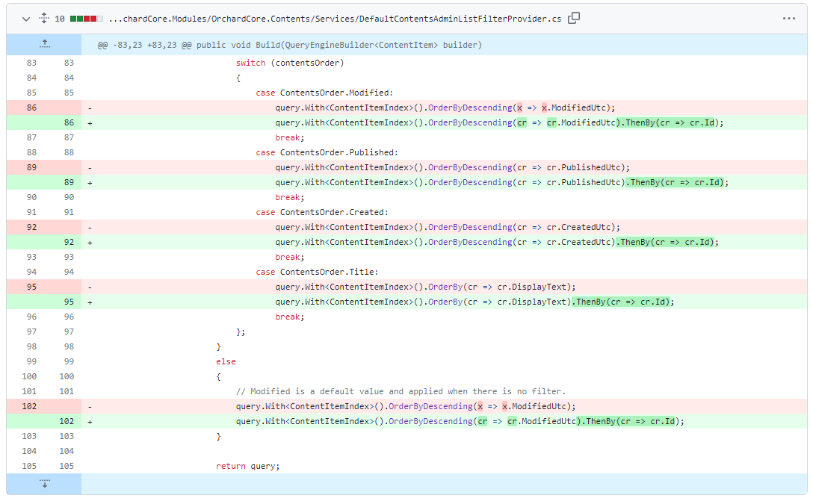Select deleted line number 89
Image resolution: width=813 pixels, height=501 pixels.
point(31,167)
